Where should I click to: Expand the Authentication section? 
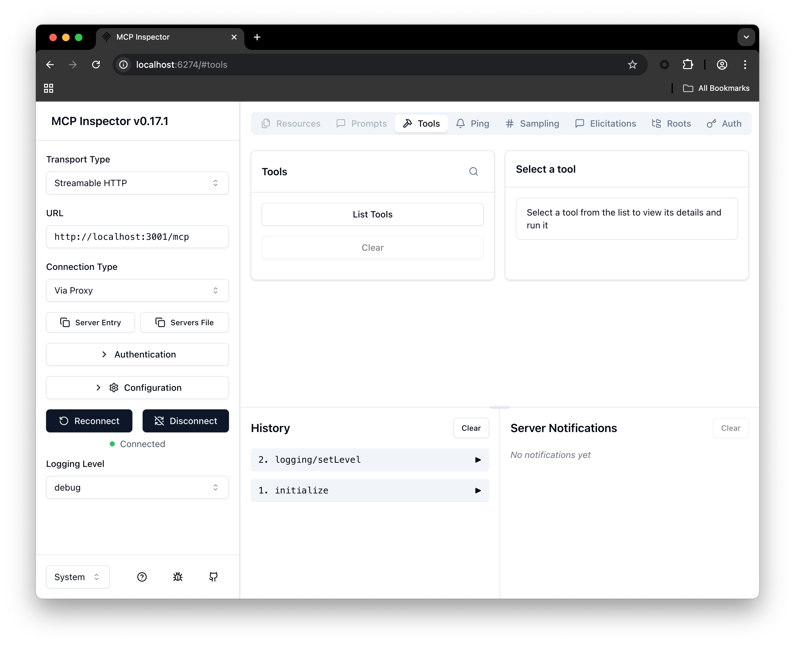tap(137, 354)
